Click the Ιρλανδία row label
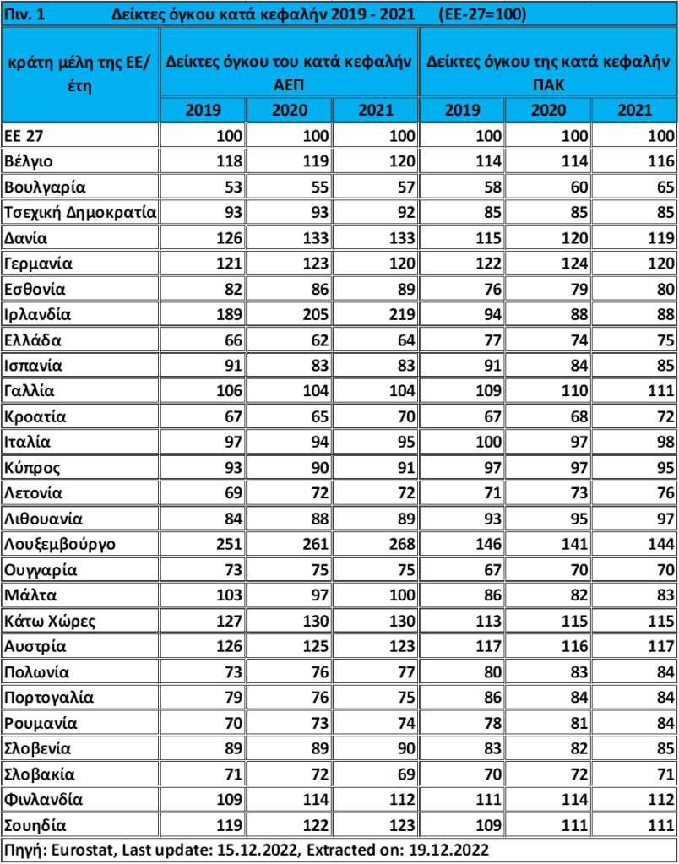This screenshot has height=864, width=679. 37,314
